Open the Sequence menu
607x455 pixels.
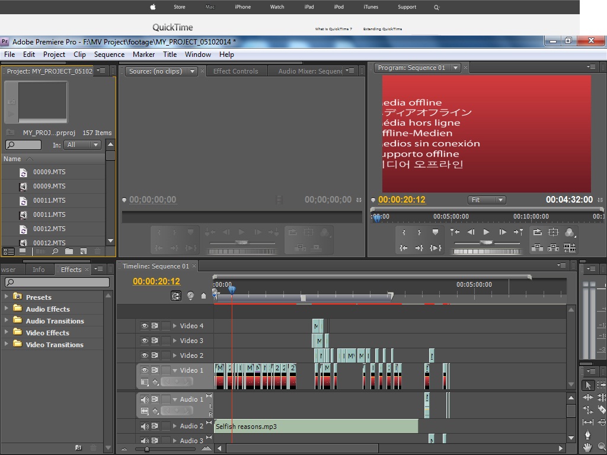109,54
